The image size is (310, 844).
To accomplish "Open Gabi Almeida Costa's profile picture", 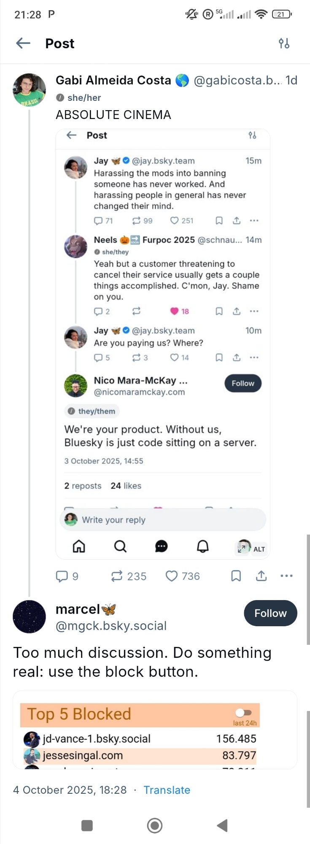I will click(29, 90).
